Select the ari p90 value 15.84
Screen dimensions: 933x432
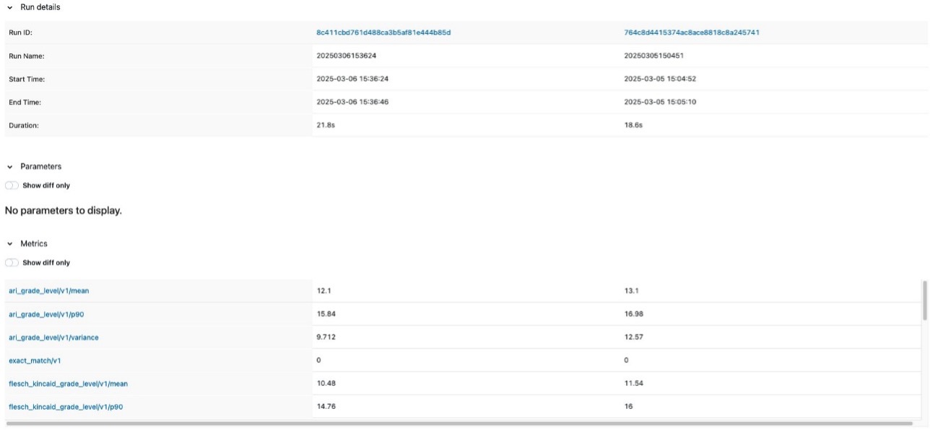coord(326,314)
